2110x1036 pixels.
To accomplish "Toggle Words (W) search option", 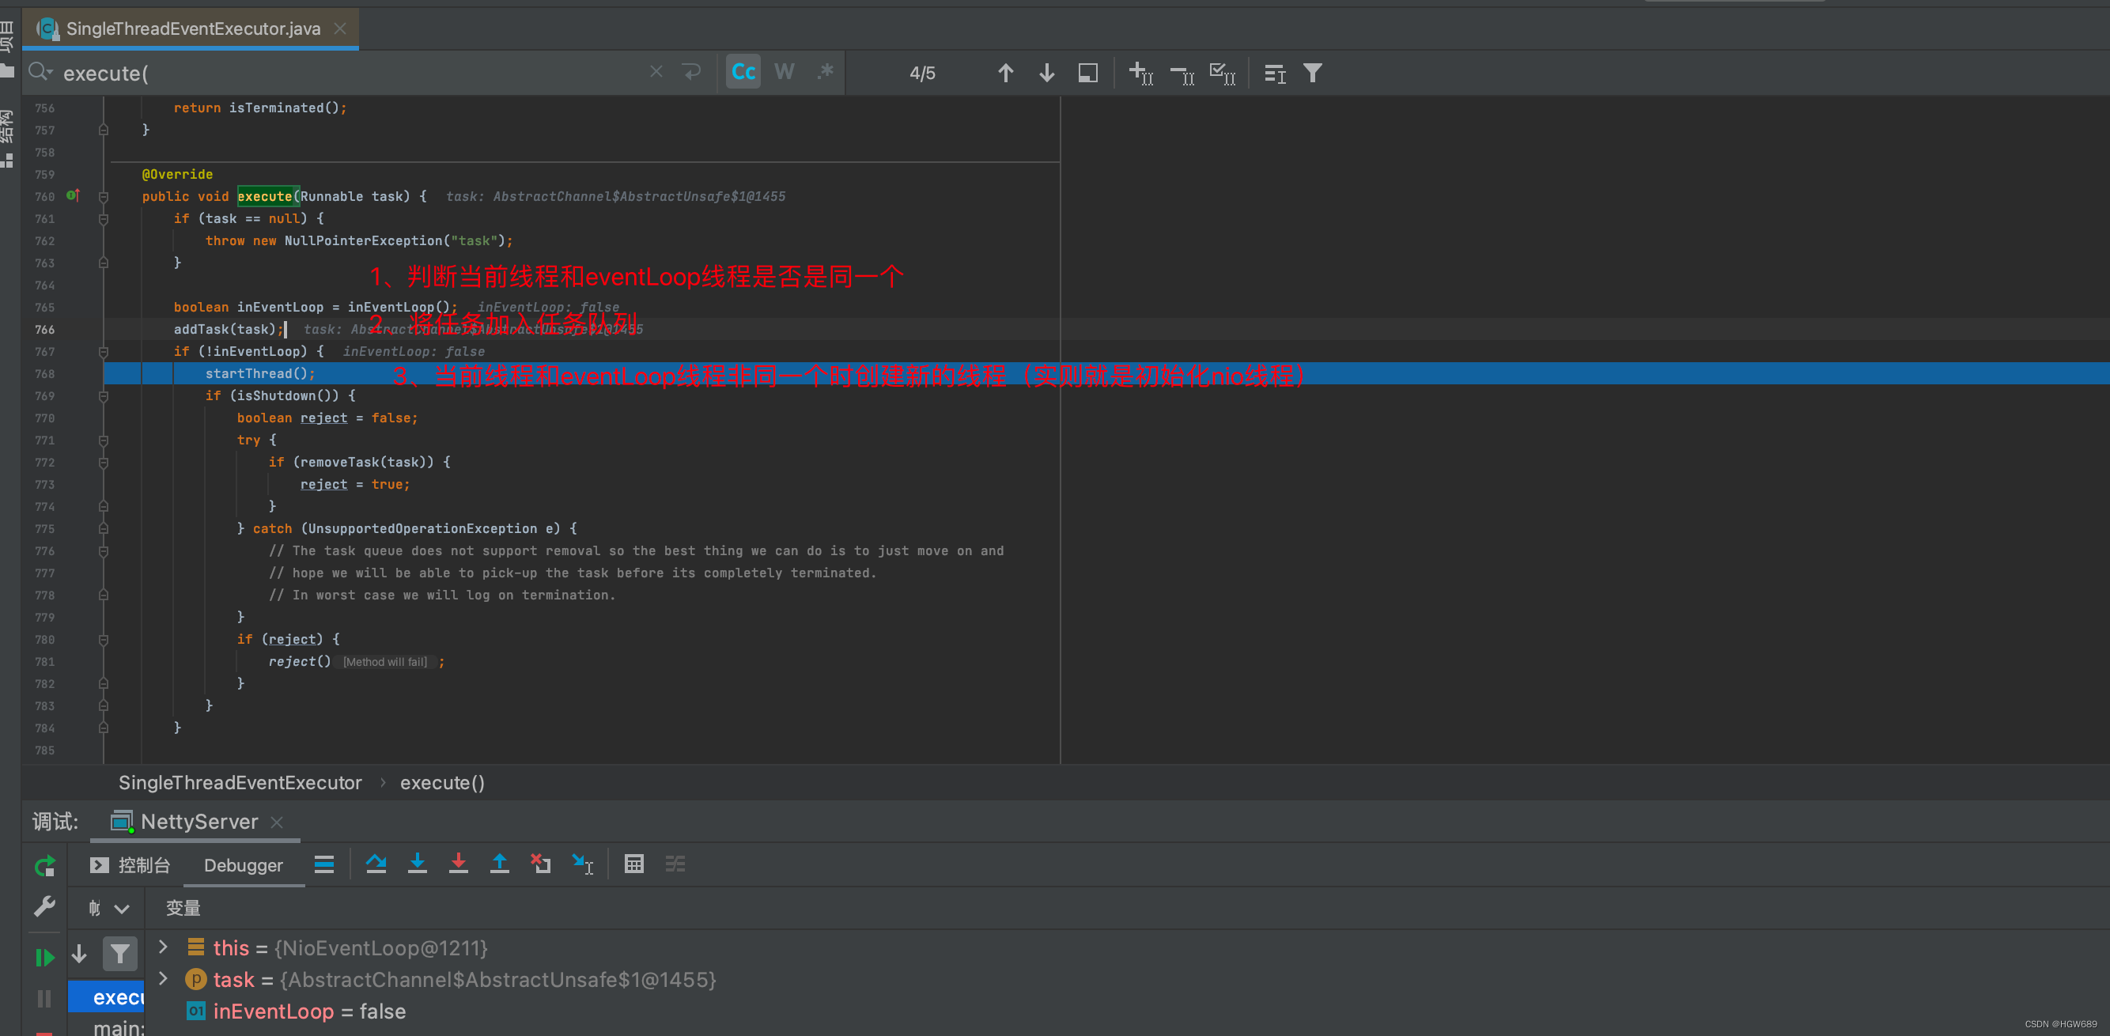I will [784, 72].
